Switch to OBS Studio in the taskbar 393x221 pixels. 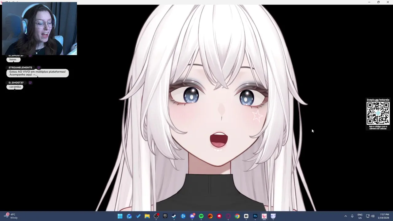point(156,216)
